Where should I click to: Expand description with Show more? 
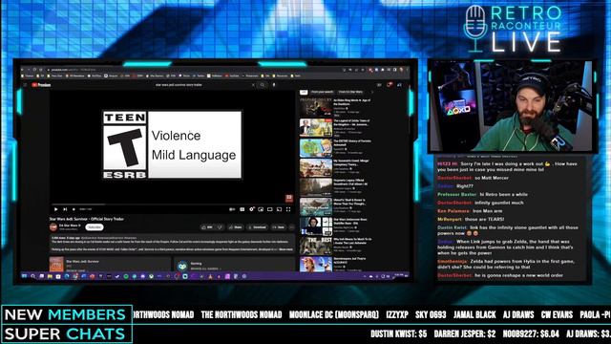[285, 249]
